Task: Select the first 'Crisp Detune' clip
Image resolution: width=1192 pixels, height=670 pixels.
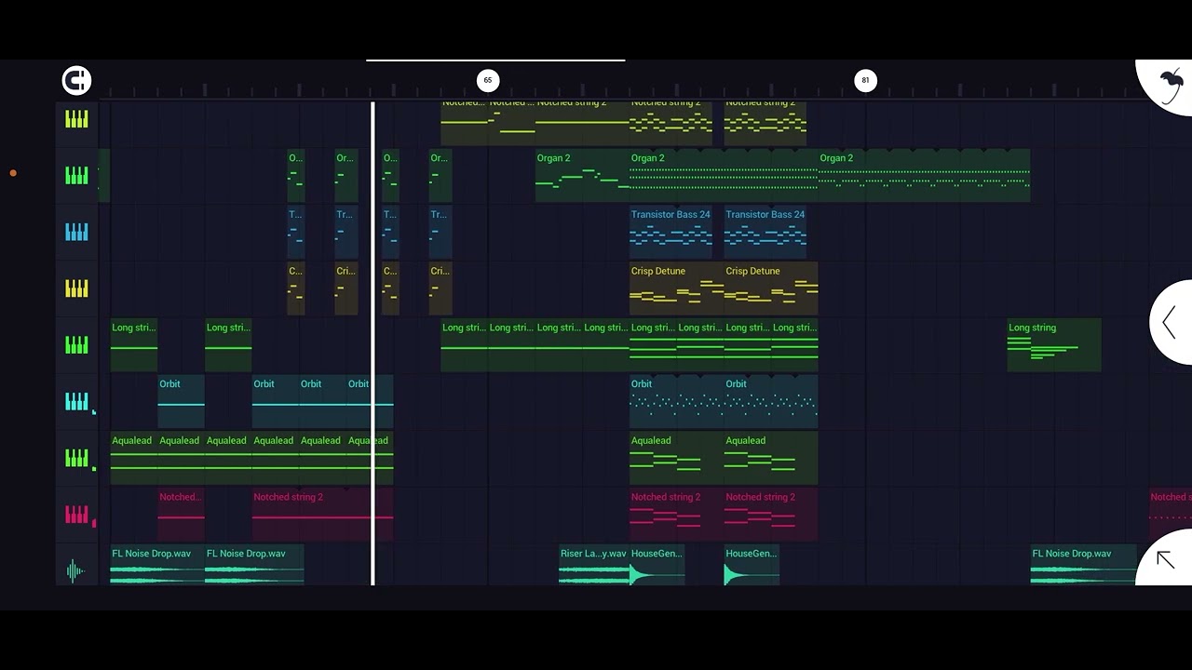Action: tap(677, 288)
